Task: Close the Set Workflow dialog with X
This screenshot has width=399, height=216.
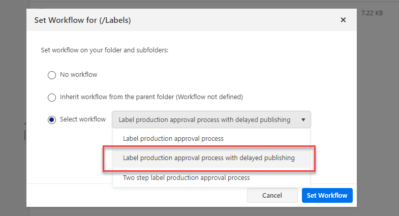Action: click(x=343, y=20)
